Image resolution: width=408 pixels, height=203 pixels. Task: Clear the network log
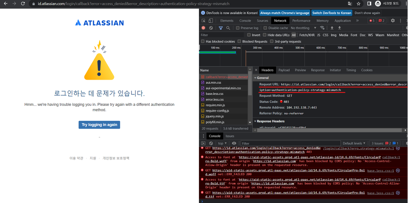pos(211,28)
